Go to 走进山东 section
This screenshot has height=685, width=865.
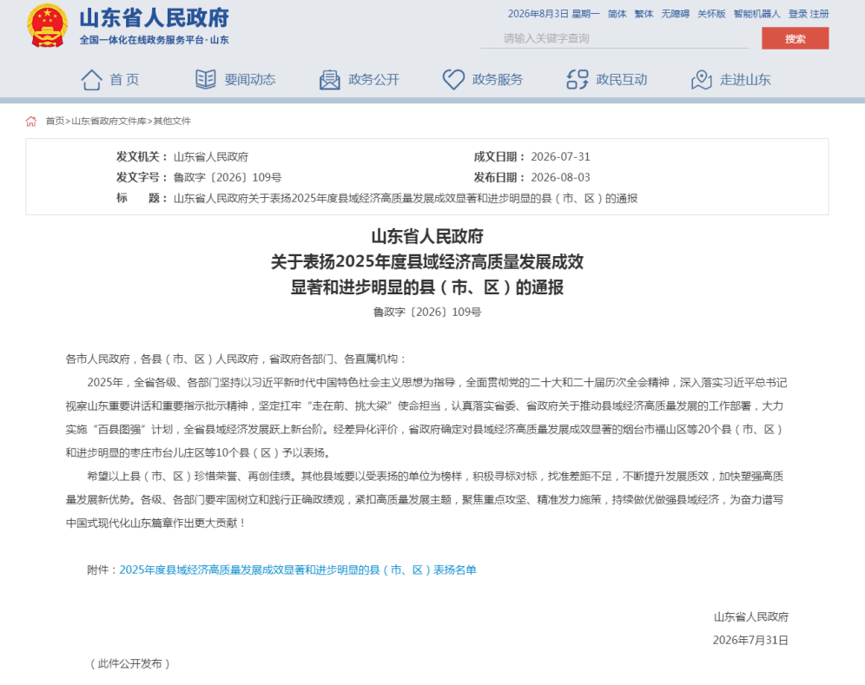point(745,80)
